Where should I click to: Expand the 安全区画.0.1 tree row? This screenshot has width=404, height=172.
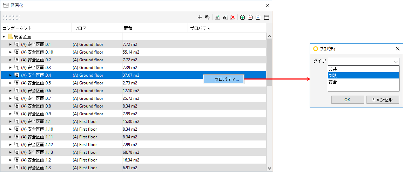pos(10,44)
